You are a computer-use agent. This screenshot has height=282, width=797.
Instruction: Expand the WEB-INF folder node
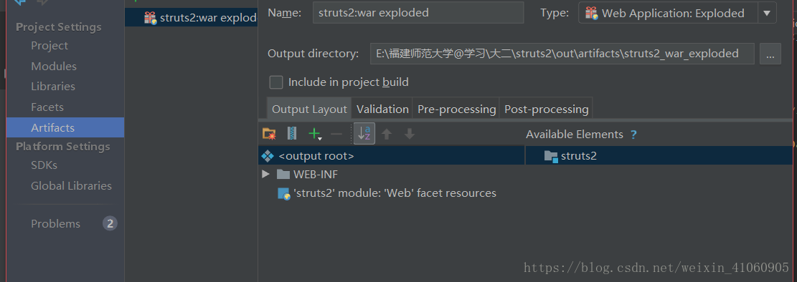[x=265, y=175]
